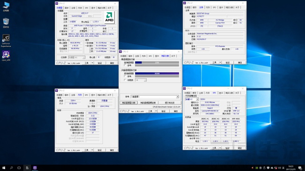
Task: Click the CPU-Z icon in the taskbar
Action: coord(35,168)
